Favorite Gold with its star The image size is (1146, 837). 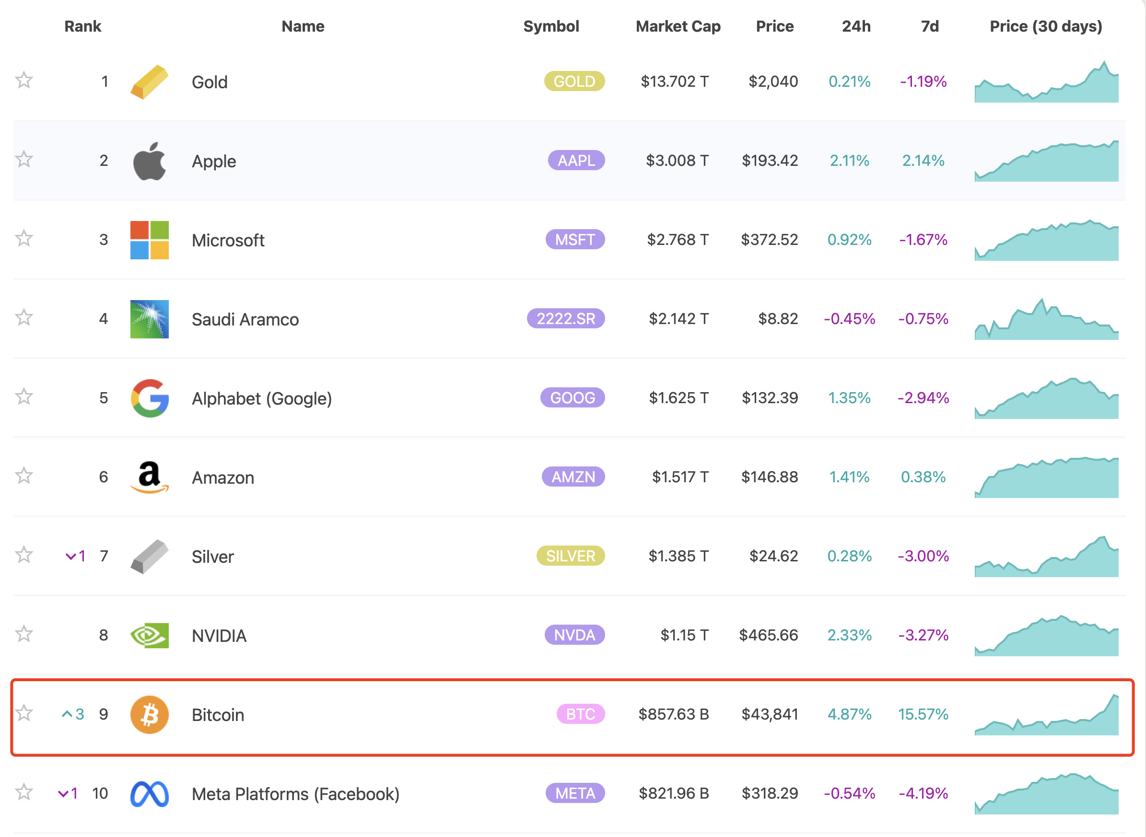[x=24, y=80]
